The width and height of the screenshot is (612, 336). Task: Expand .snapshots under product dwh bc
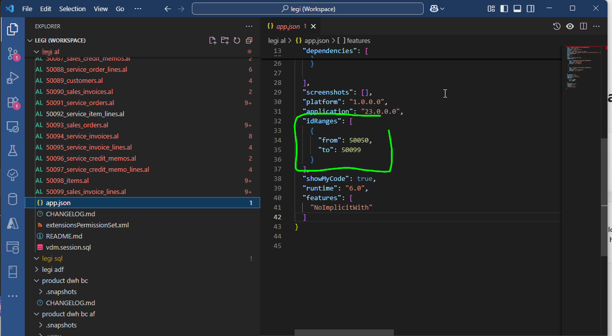click(x=40, y=292)
